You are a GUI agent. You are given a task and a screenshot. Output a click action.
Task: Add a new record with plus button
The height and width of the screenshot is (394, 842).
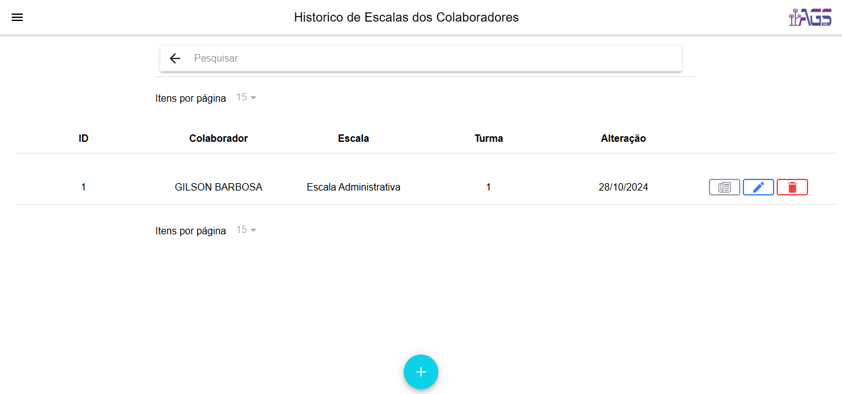click(x=421, y=372)
